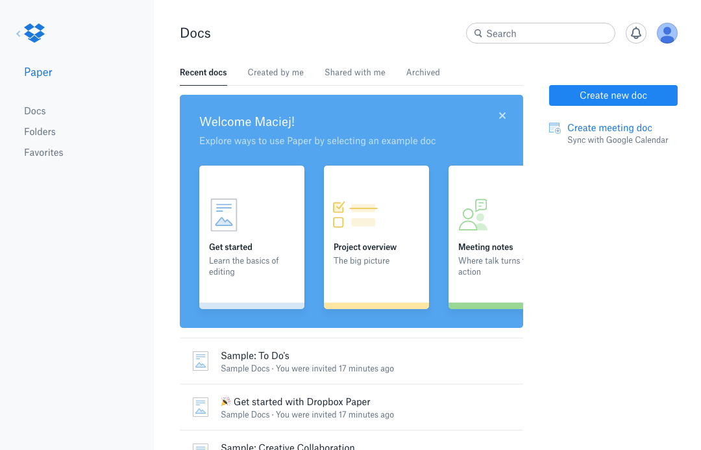Dismiss the Welcome Maciej banner
Viewport: 701px width, 450px height.
tap(502, 116)
